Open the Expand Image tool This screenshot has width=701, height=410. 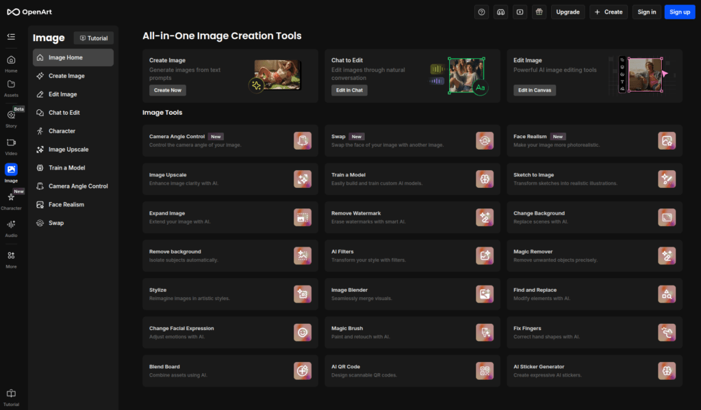pos(230,217)
